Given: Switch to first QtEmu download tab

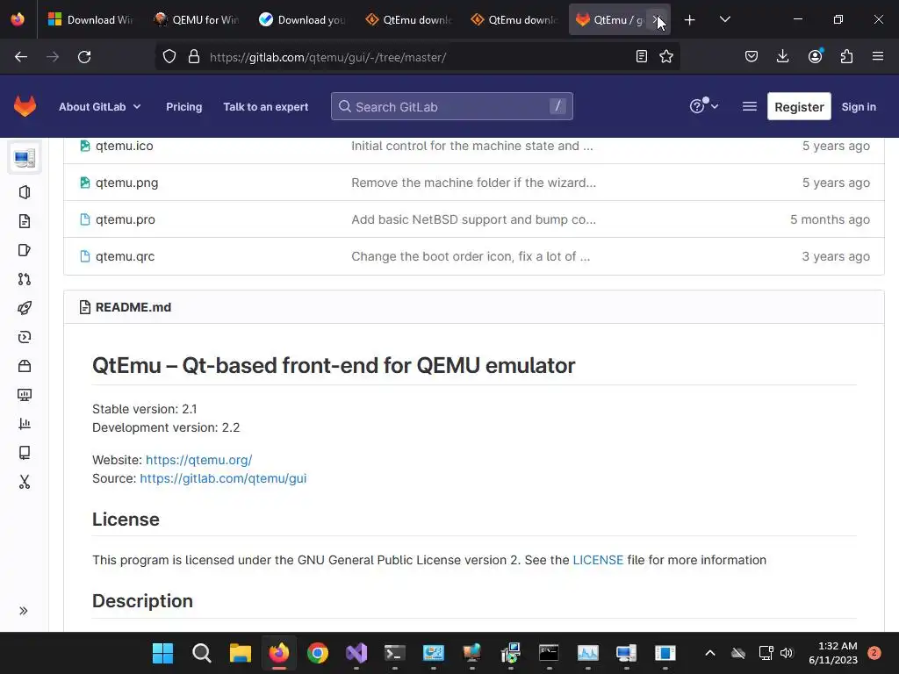Looking at the screenshot, I should pyautogui.click(x=407, y=19).
